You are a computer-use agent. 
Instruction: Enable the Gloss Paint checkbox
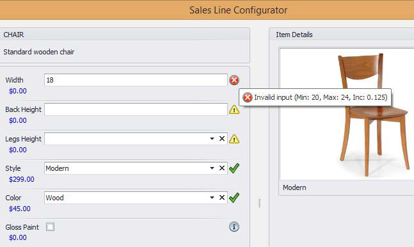(50, 227)
